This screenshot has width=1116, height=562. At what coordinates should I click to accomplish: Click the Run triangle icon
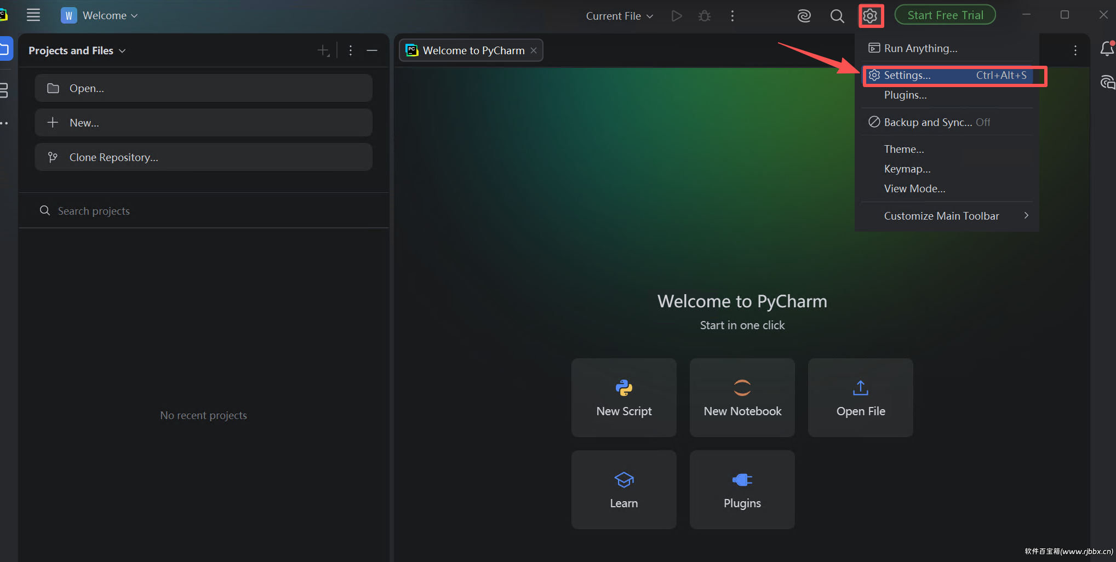[x=677, y=16]
